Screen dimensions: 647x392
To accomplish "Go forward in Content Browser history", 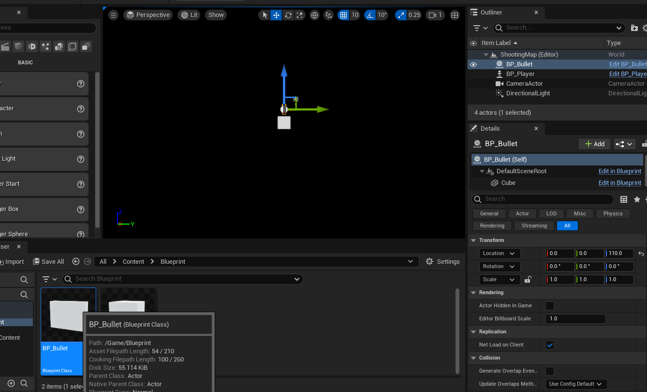I will pyautogui.click(x=88, y=261).
